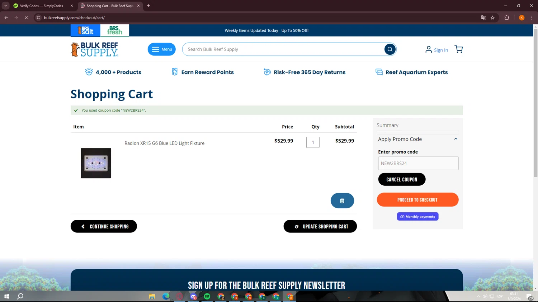Open the Menu hamburger button
Screen dimensions: 538x302
[x=162, y=49]
